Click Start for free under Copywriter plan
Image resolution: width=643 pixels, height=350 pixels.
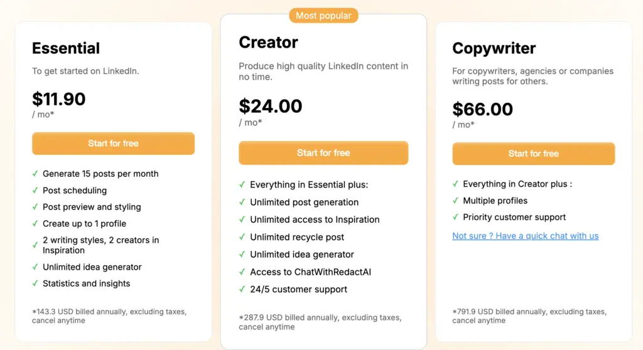[533, 154]
